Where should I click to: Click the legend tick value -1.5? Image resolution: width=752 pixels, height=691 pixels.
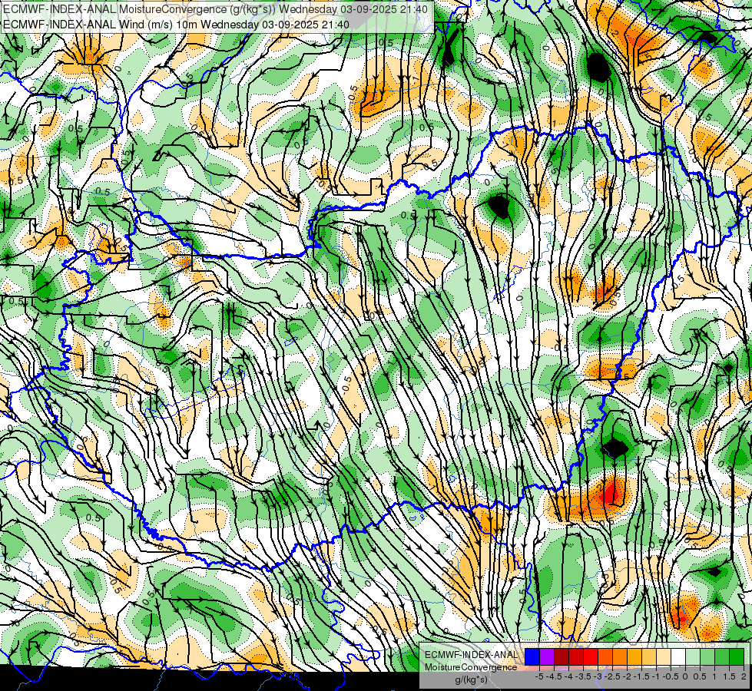click(x=641, y=676)
